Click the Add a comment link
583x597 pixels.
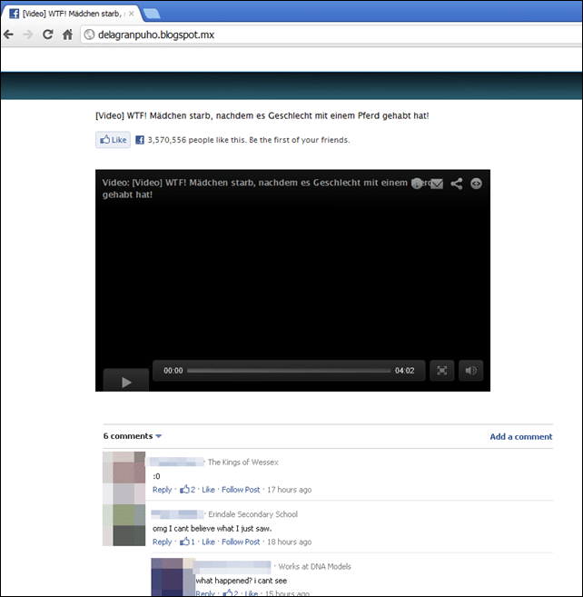521,437
